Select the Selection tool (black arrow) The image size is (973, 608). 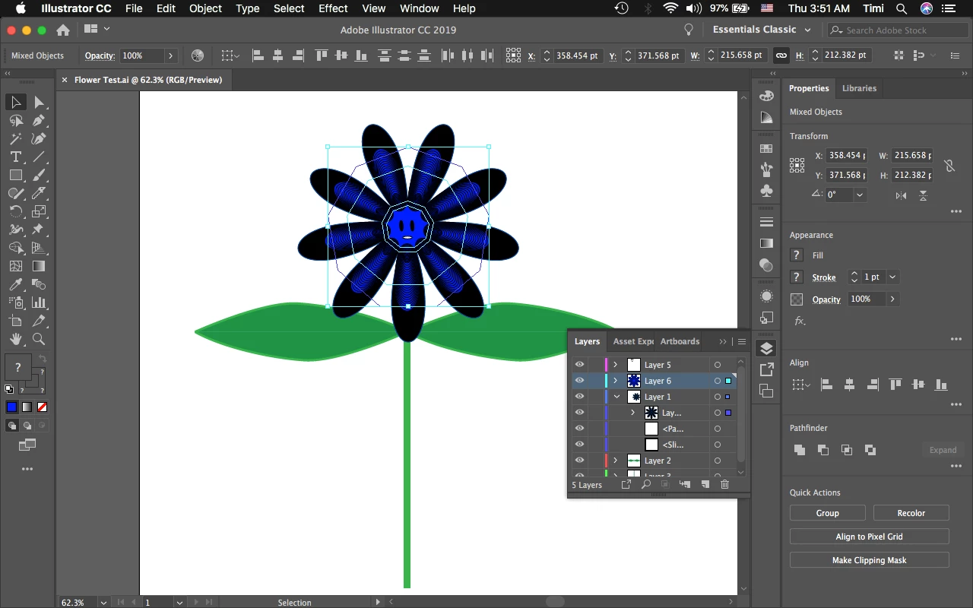tap(16, 103)
